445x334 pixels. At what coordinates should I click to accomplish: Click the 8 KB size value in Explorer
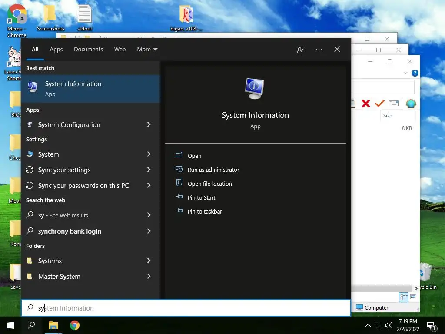click(x=407, y=128)
